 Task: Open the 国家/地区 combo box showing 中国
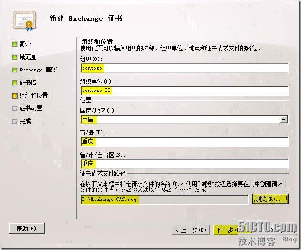[x=181, y=120]
